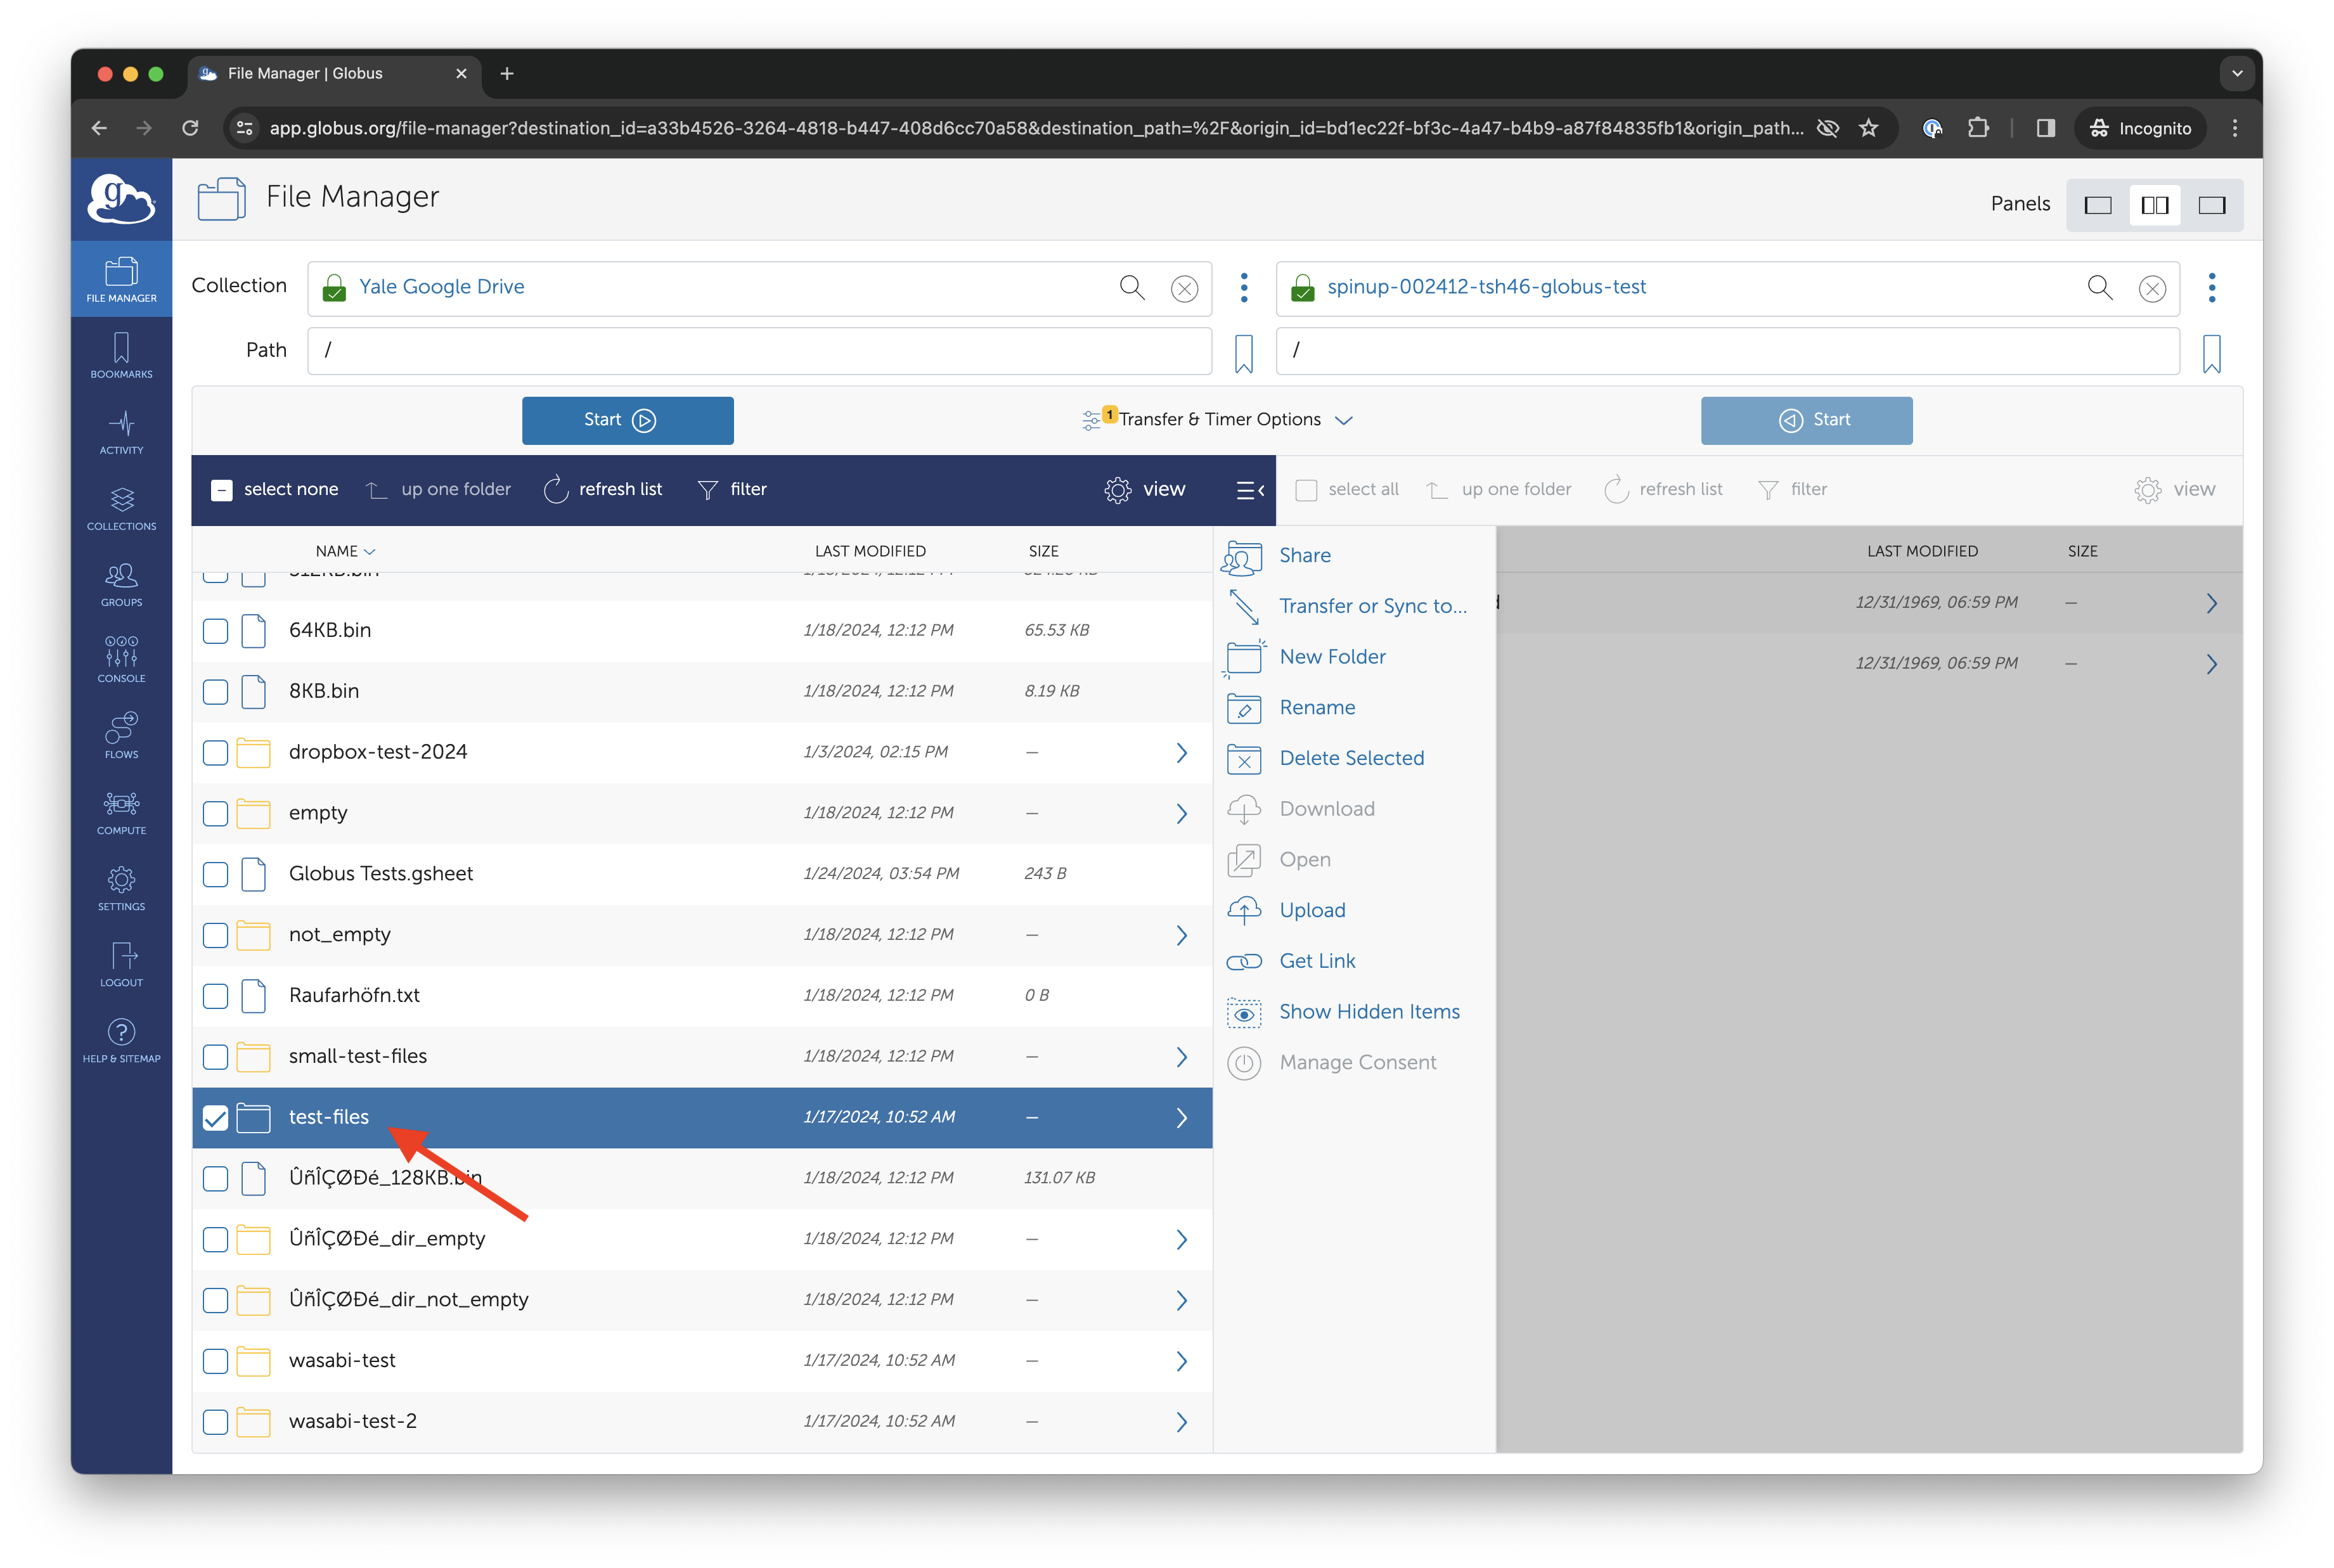Open Activity in the sidebar
The height and width of the screenshot is (1568, 2334).
coord(121,432)
